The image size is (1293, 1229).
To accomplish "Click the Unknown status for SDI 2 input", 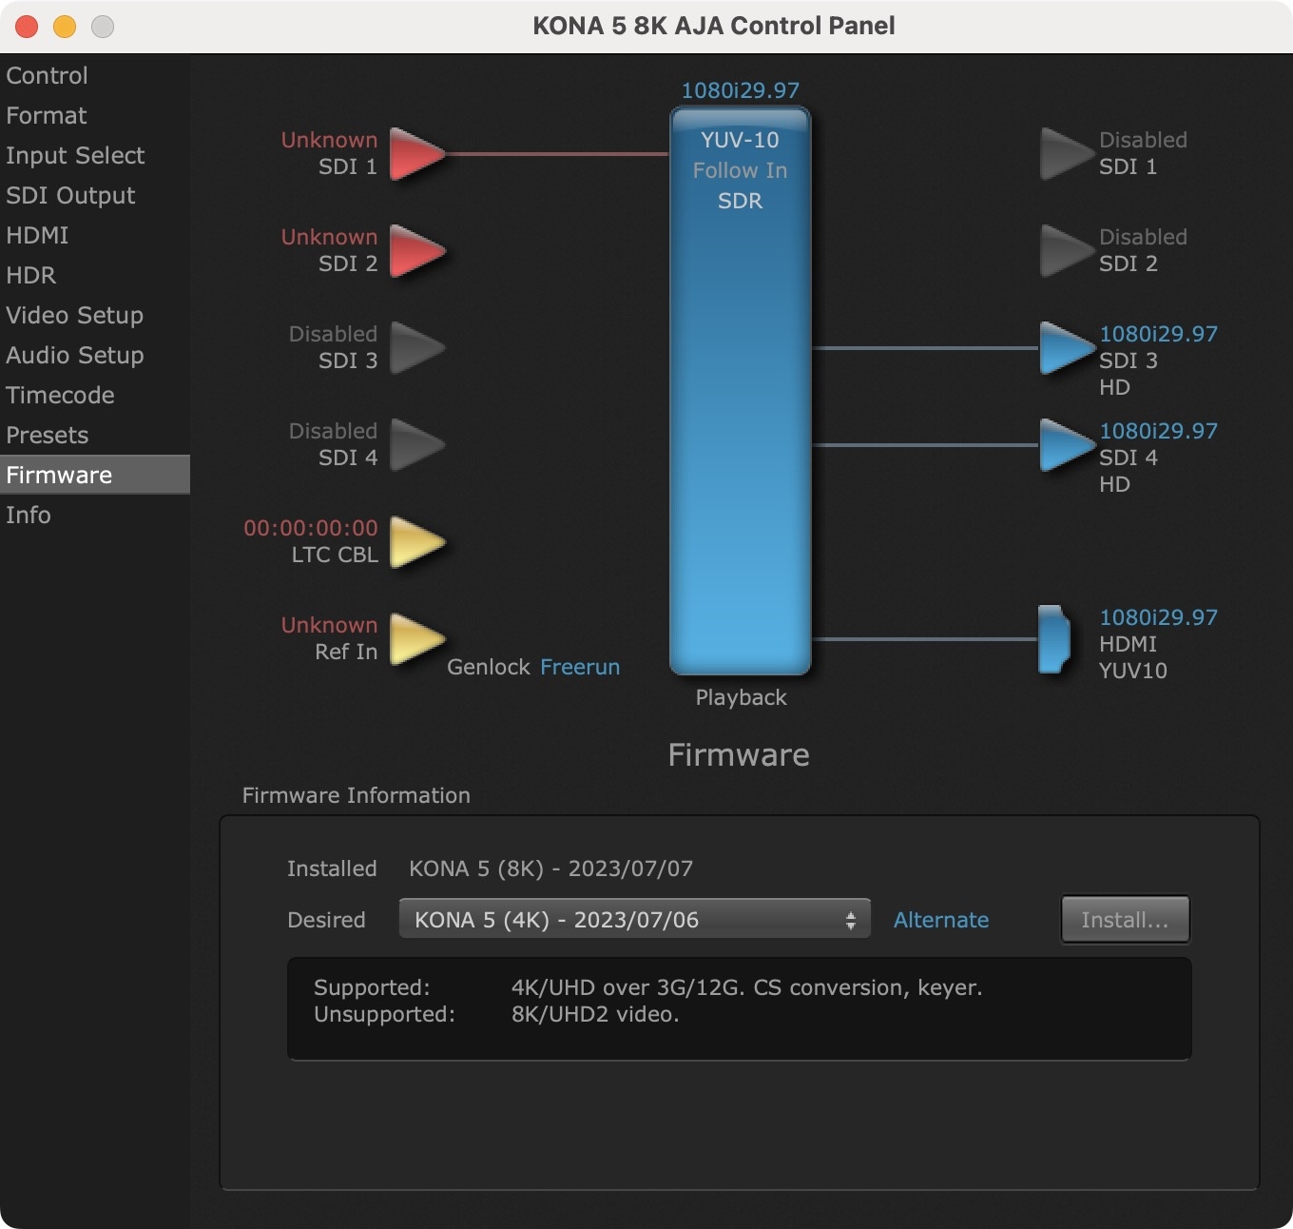I will (329, 237).
